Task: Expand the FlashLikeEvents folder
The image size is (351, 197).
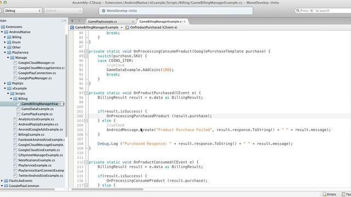Action: coord(2,181)
